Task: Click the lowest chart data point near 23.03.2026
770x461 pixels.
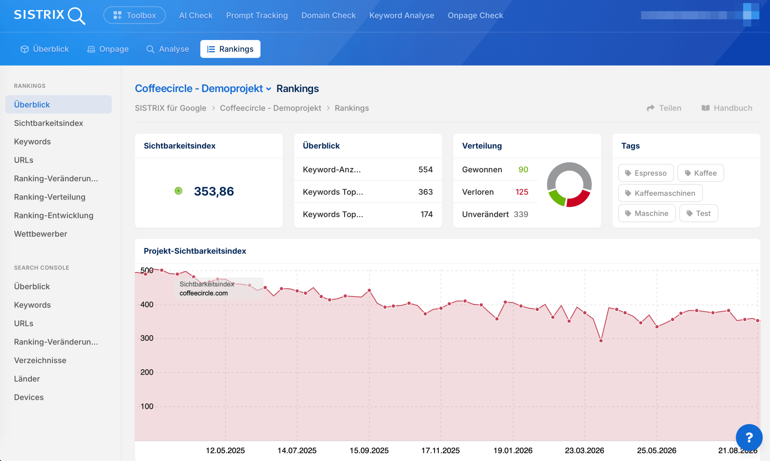Action: click(x=601, y=341)
